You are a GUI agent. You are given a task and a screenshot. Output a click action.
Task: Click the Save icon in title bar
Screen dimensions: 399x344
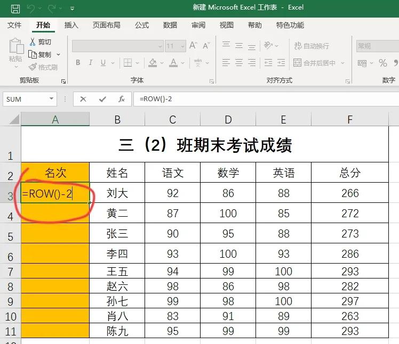click(x=15, y=9)
